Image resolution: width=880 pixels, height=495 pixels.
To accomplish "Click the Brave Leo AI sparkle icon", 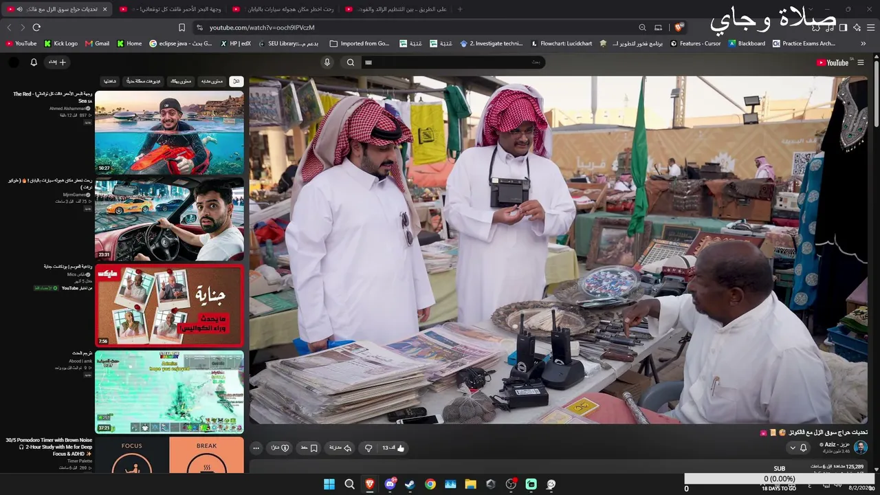I will tap(857, 27).
